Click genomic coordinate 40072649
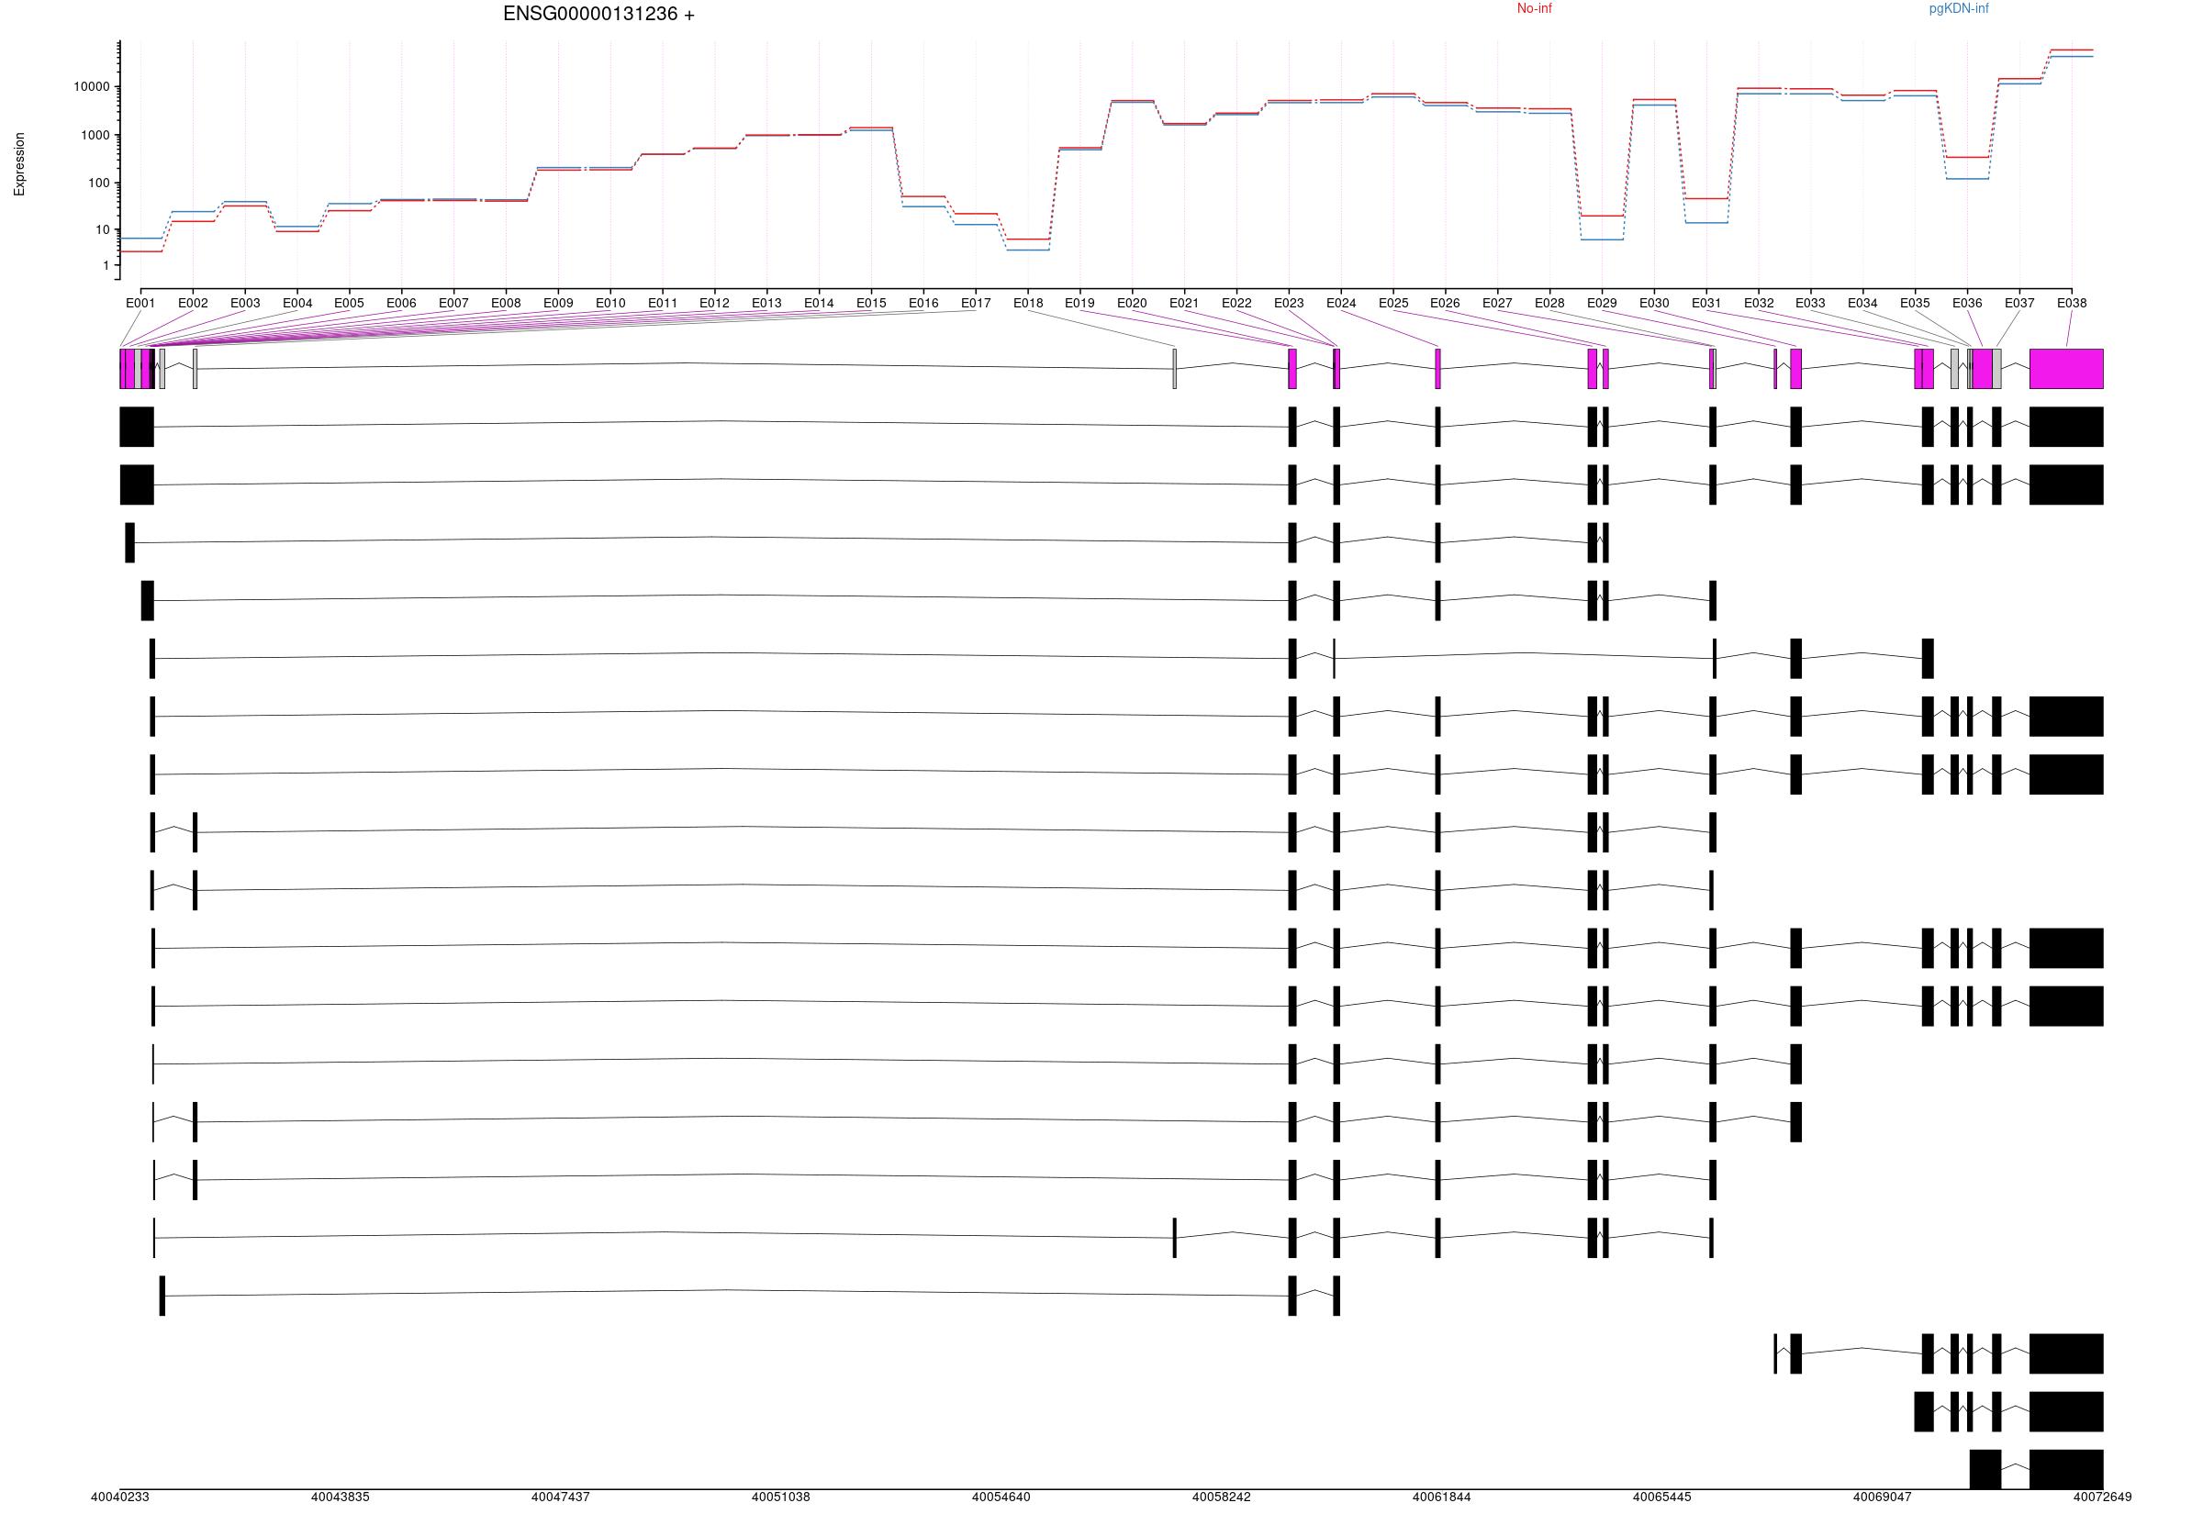2203x1514 pixels. tap(2102, 1497)
